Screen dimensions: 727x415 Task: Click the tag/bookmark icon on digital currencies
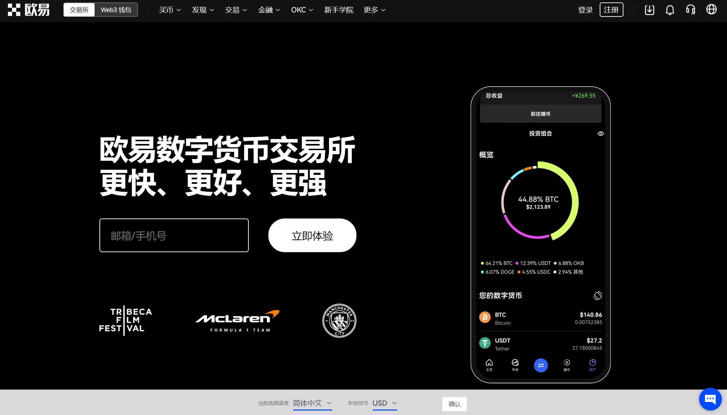597,295
